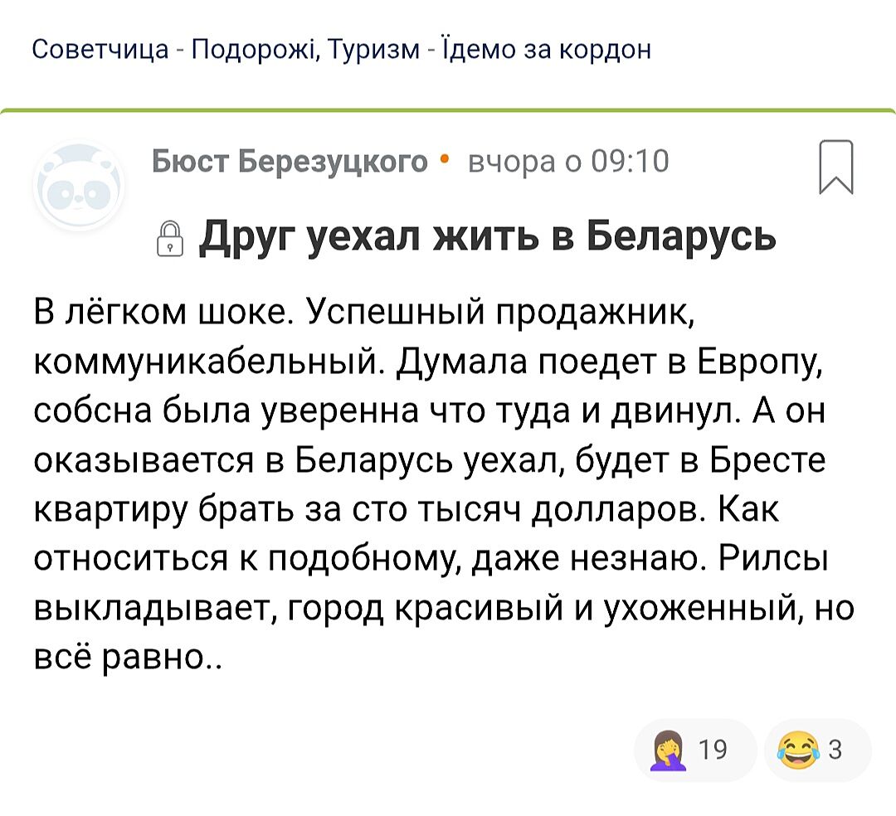
Task: Click the author's panda avatar
Action: tap(79, 187)
